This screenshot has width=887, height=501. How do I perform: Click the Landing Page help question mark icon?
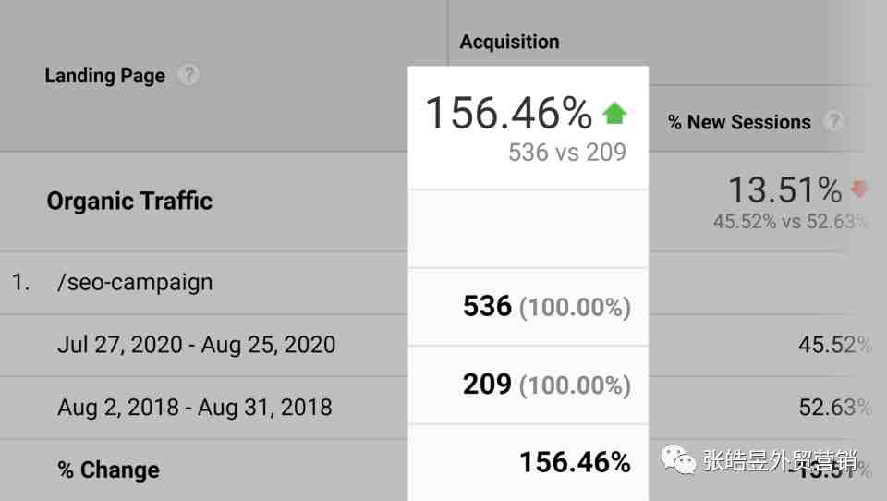click(x=188, y=75)
